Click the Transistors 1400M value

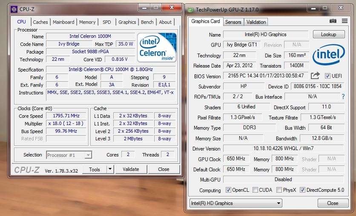tap(297, 65)
